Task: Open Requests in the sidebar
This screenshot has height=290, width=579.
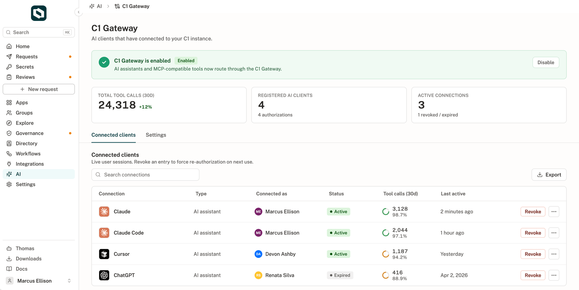Action: [x=39, y=57]
